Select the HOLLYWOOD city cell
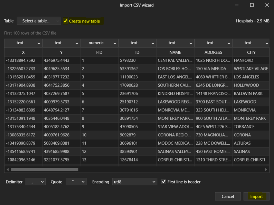 [x=246, y=85]
